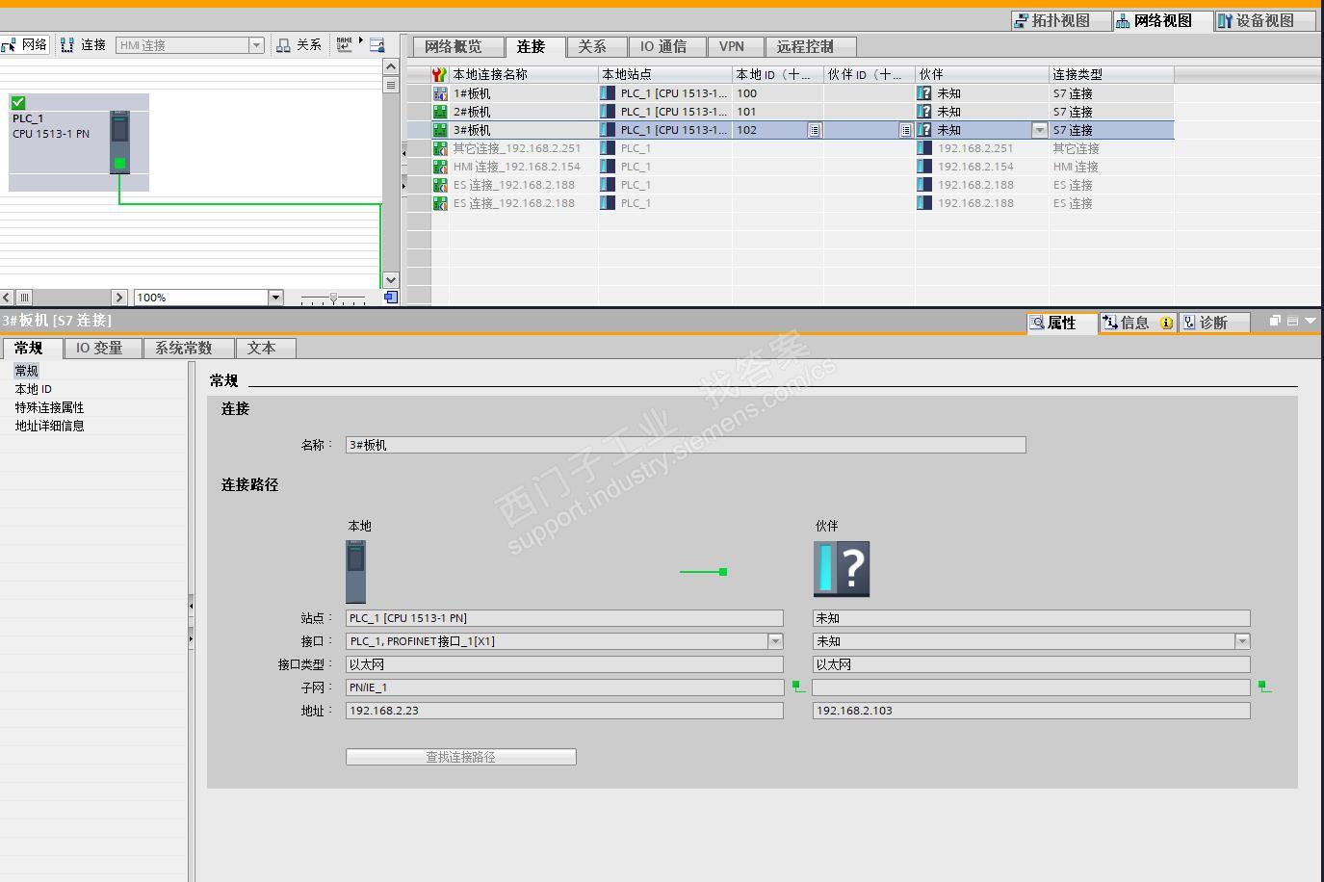Select 本地 ID in the properties tree
This screenshot has width=1324, height=882.
[x=34, y=389]
